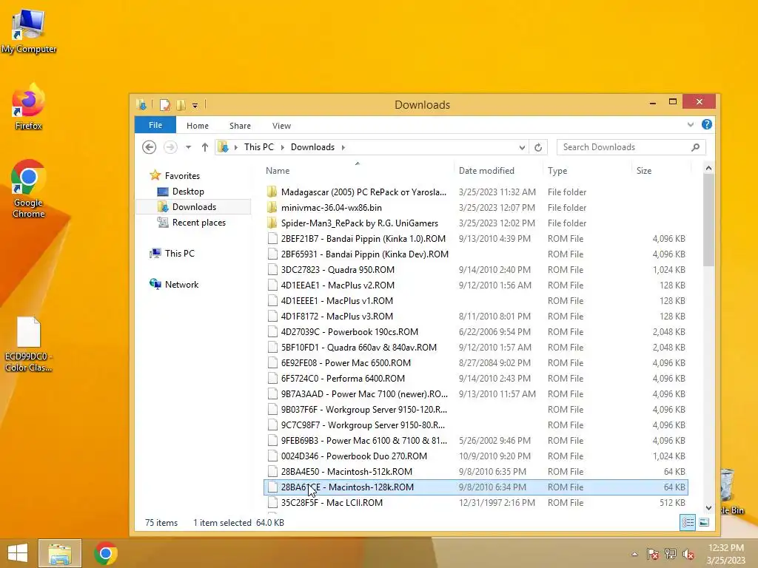Go up one folder level
758x568 pixels.
[205, 147]
